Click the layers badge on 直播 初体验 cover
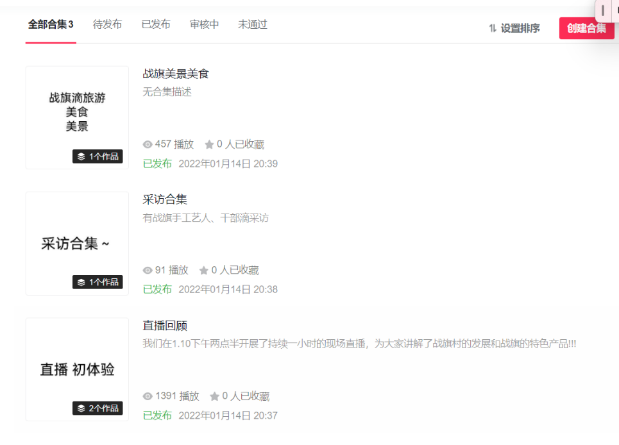The height and width of the screenshot is (445, 619). (98, 408)
